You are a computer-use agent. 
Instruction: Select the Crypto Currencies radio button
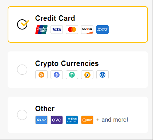[x=22, y=70]
